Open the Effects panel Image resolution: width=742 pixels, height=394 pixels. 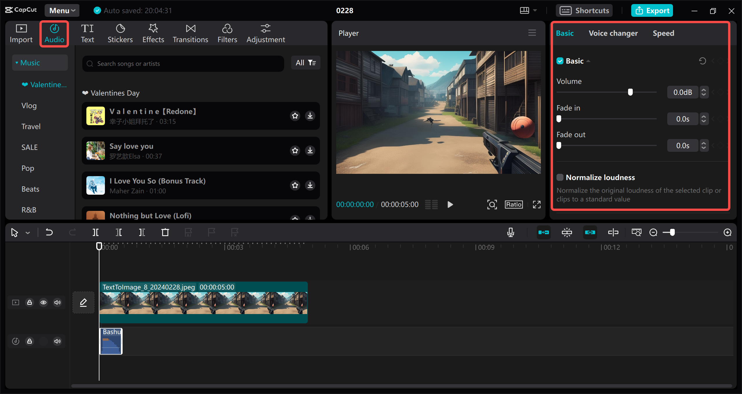(x=153, y=33)
